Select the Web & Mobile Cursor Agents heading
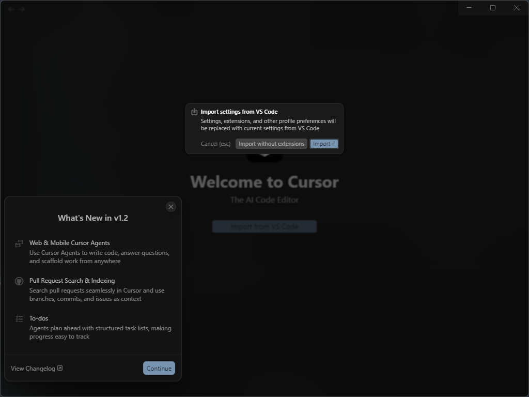The height and width of the screenshot is (397, 529). pos(70,243)
